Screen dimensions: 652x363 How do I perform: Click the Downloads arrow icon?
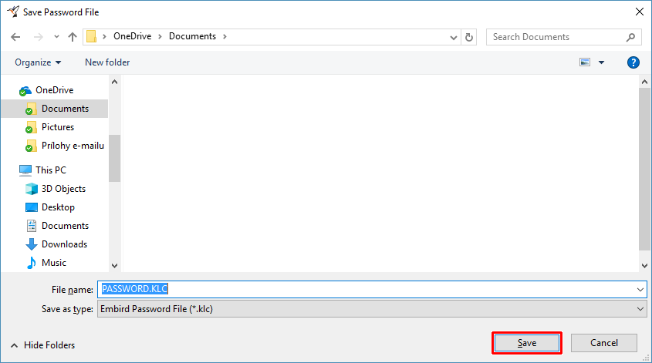coord(32,244)
